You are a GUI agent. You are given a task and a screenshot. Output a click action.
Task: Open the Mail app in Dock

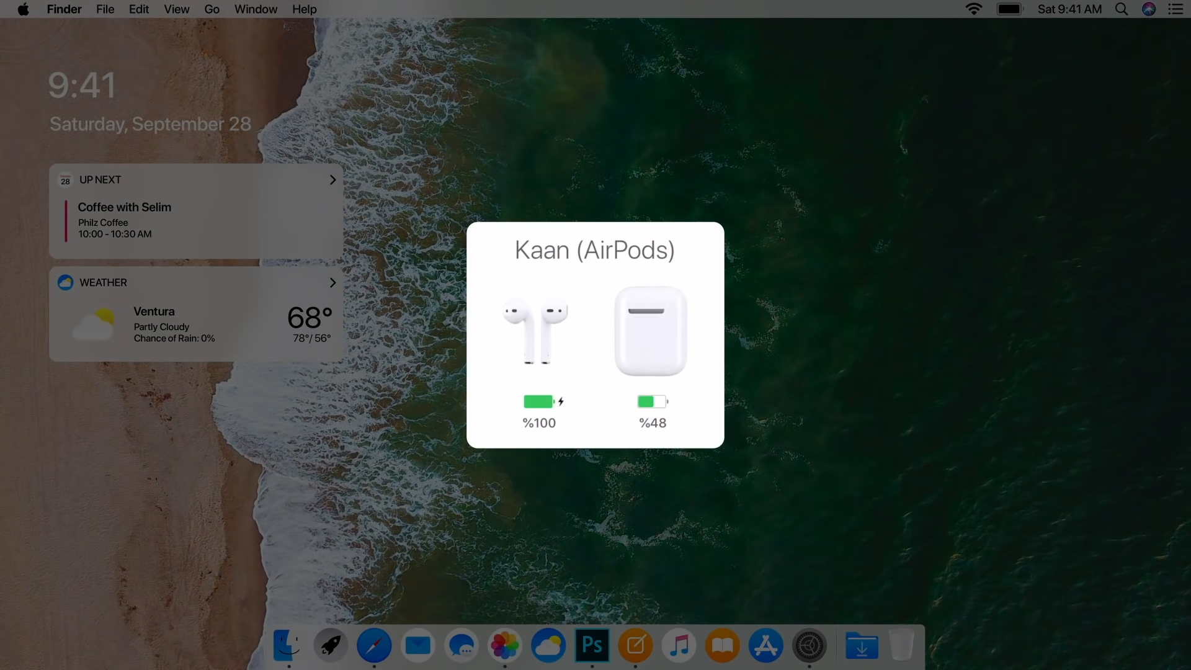tap(418, 646)
